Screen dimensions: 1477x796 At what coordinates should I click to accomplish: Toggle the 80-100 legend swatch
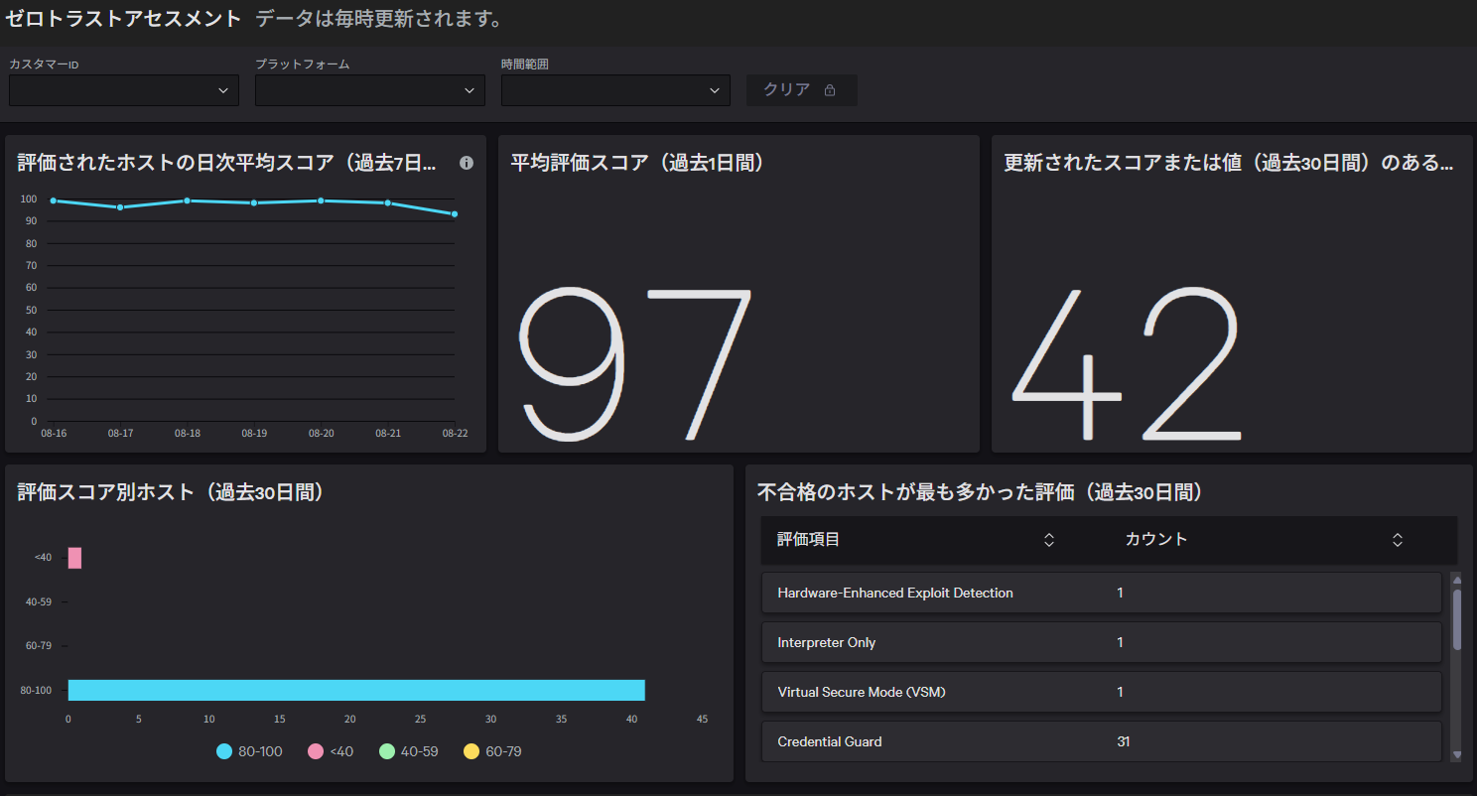[x=224, y=751]
